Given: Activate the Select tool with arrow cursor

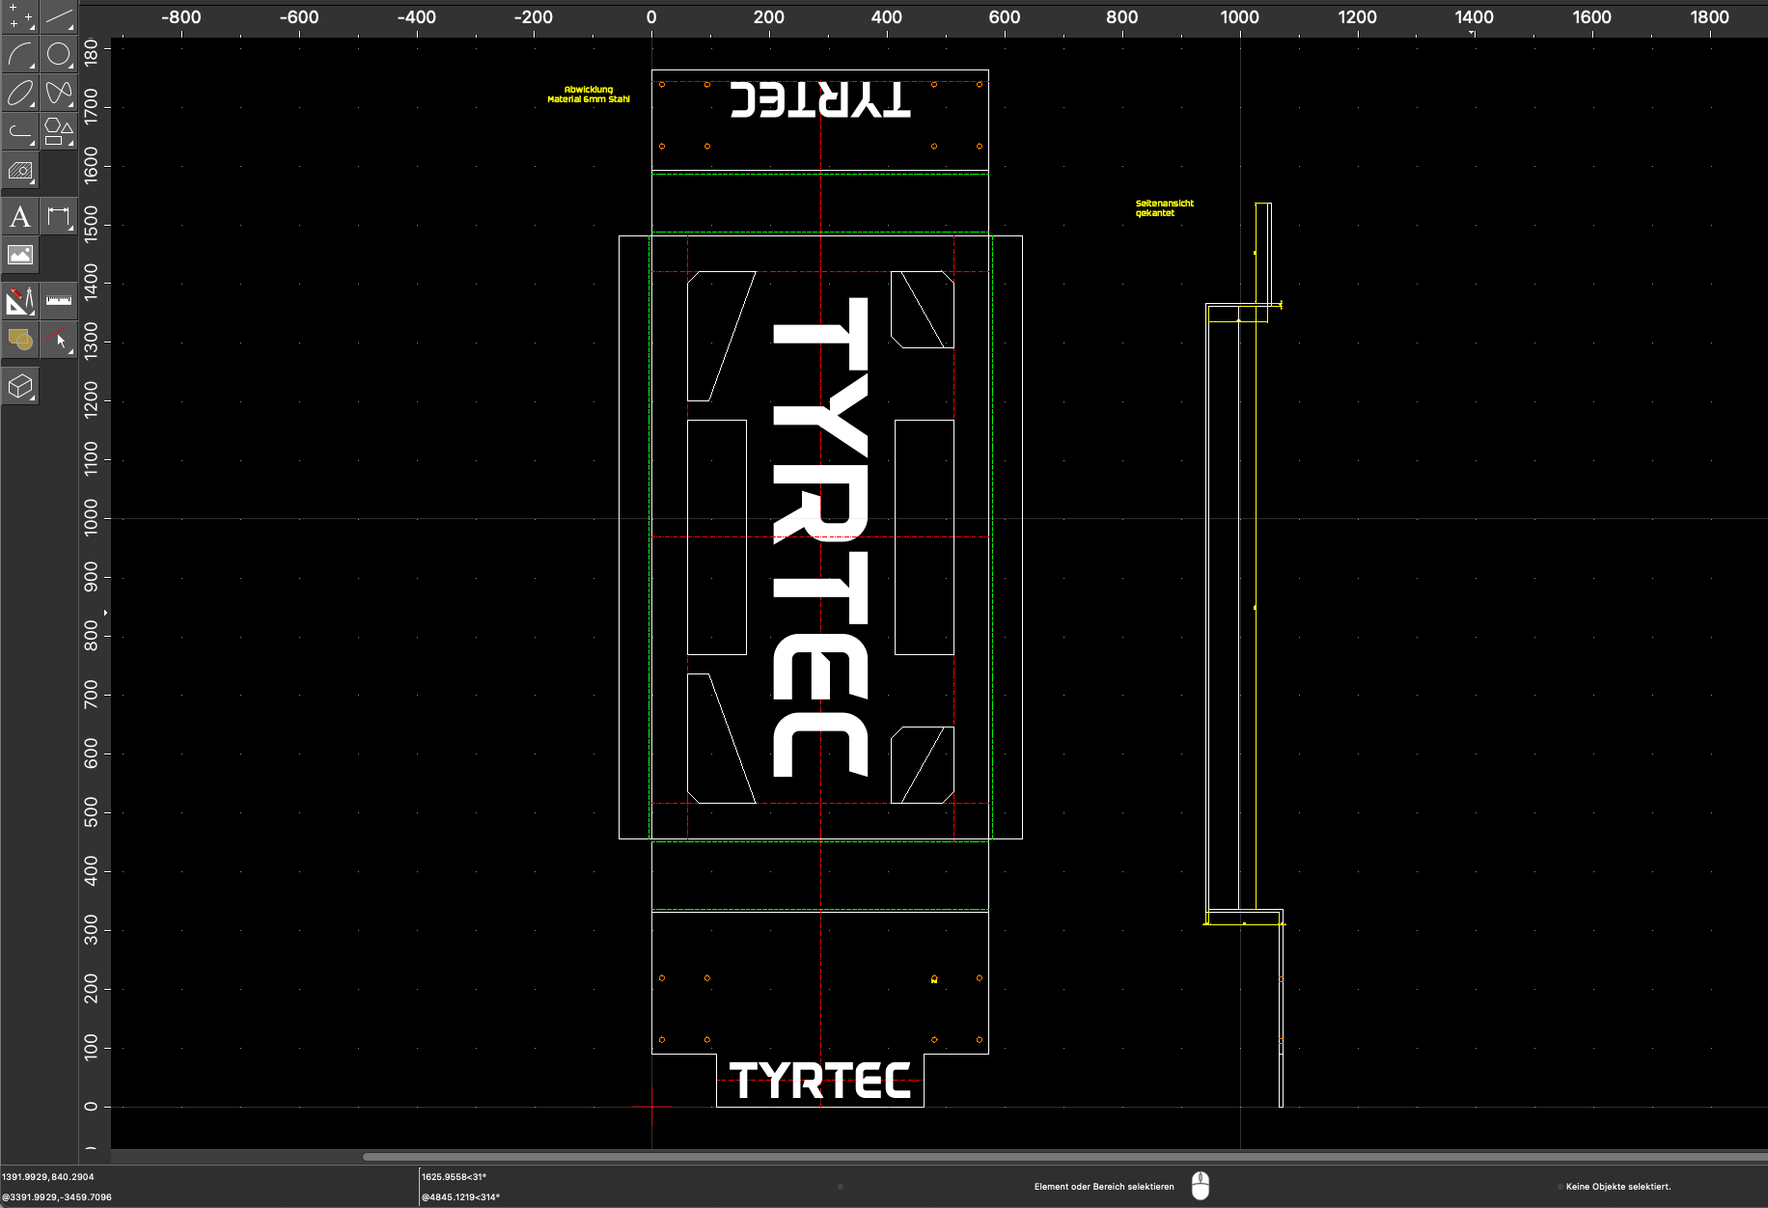Looking at the screenshot, I should click(59, 339).
